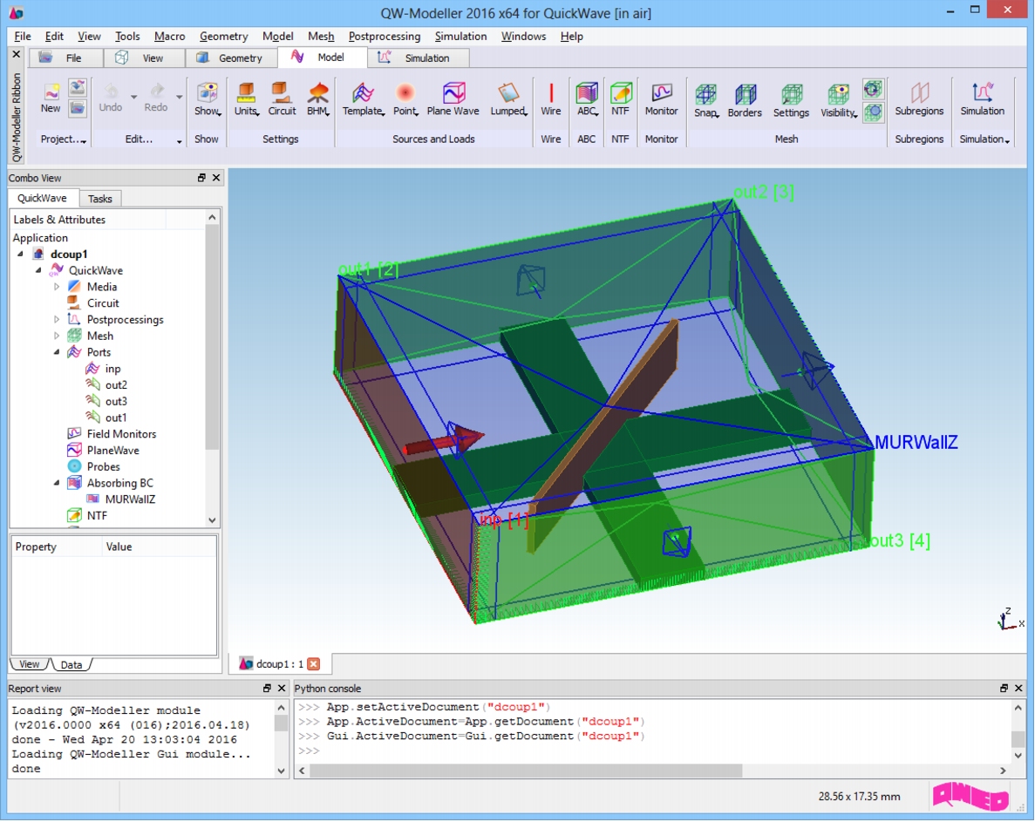
Task: Select the inp port in tree
Action: [x=112, y=369]
